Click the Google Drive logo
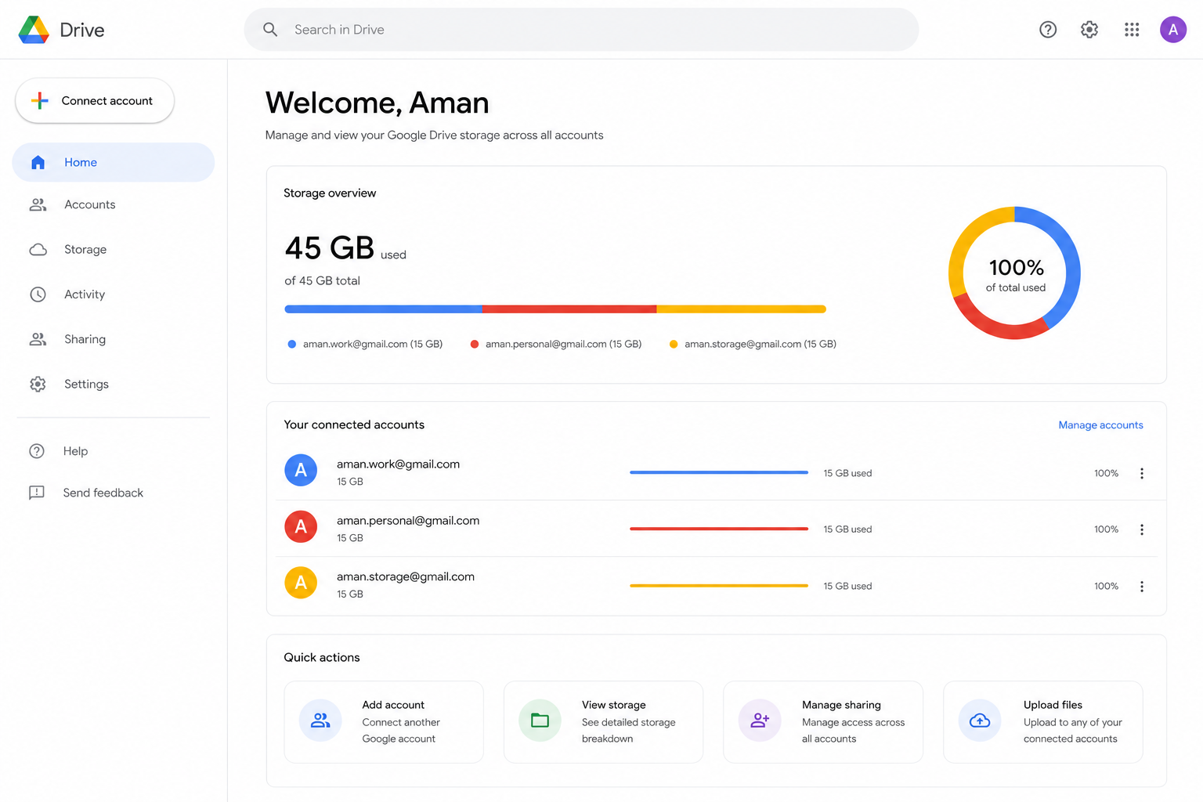This screenshot has width=1203, height=802. tap(34, 30)
